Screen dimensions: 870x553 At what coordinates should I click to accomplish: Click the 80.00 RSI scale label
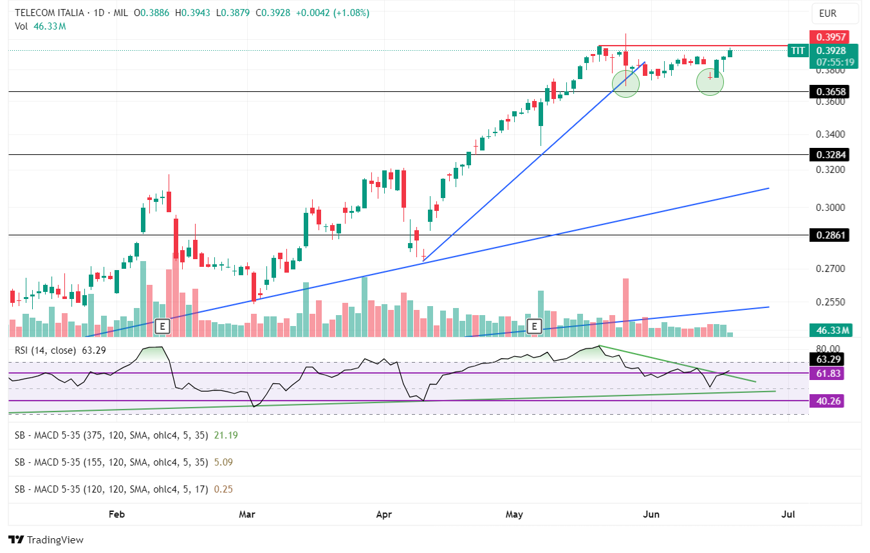[x=828, y=349]
